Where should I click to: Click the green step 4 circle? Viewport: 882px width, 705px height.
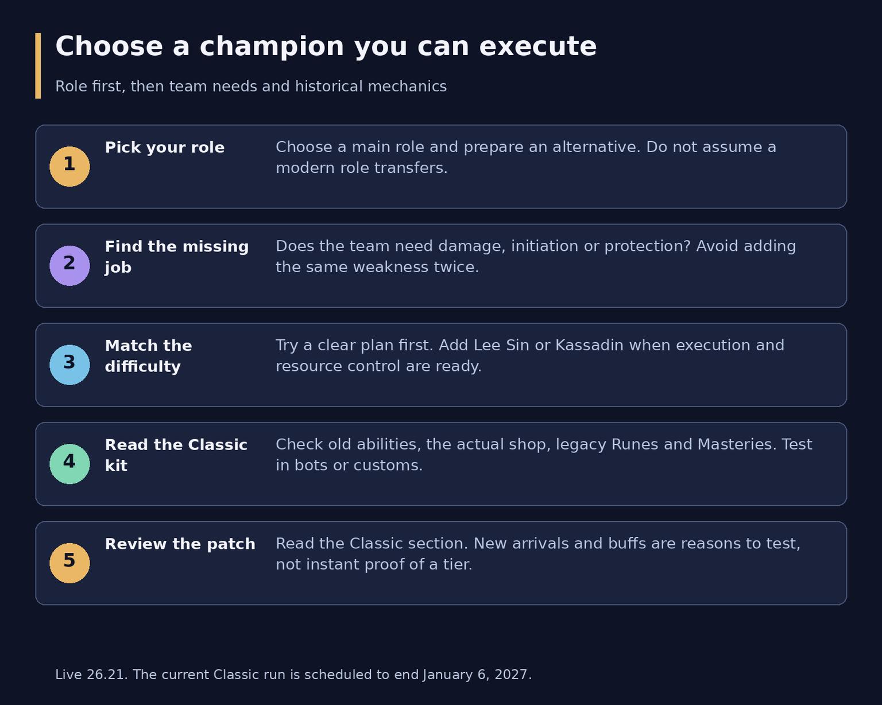(69, 464)
